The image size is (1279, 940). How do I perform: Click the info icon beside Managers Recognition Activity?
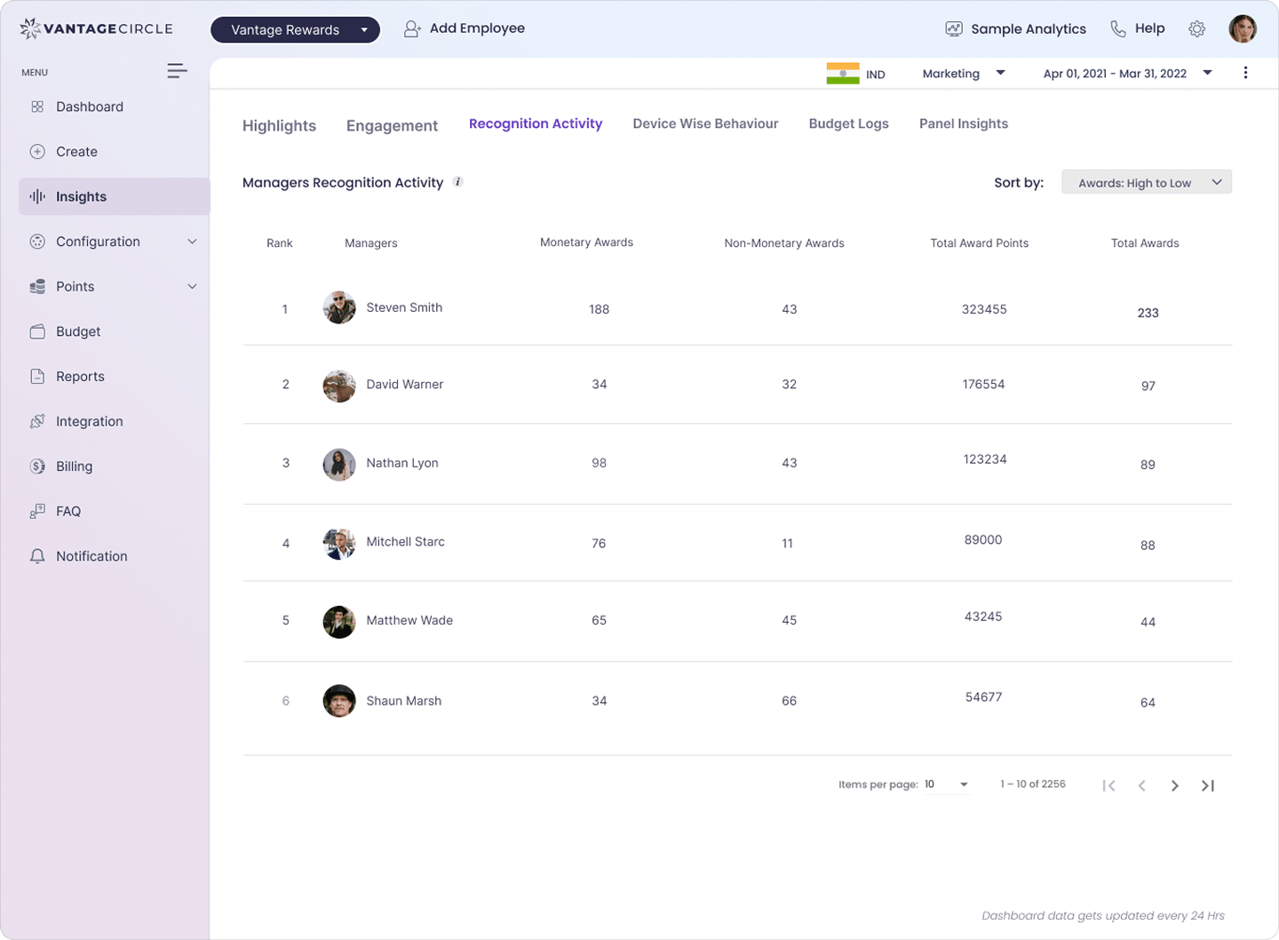[x=459, y=181]
